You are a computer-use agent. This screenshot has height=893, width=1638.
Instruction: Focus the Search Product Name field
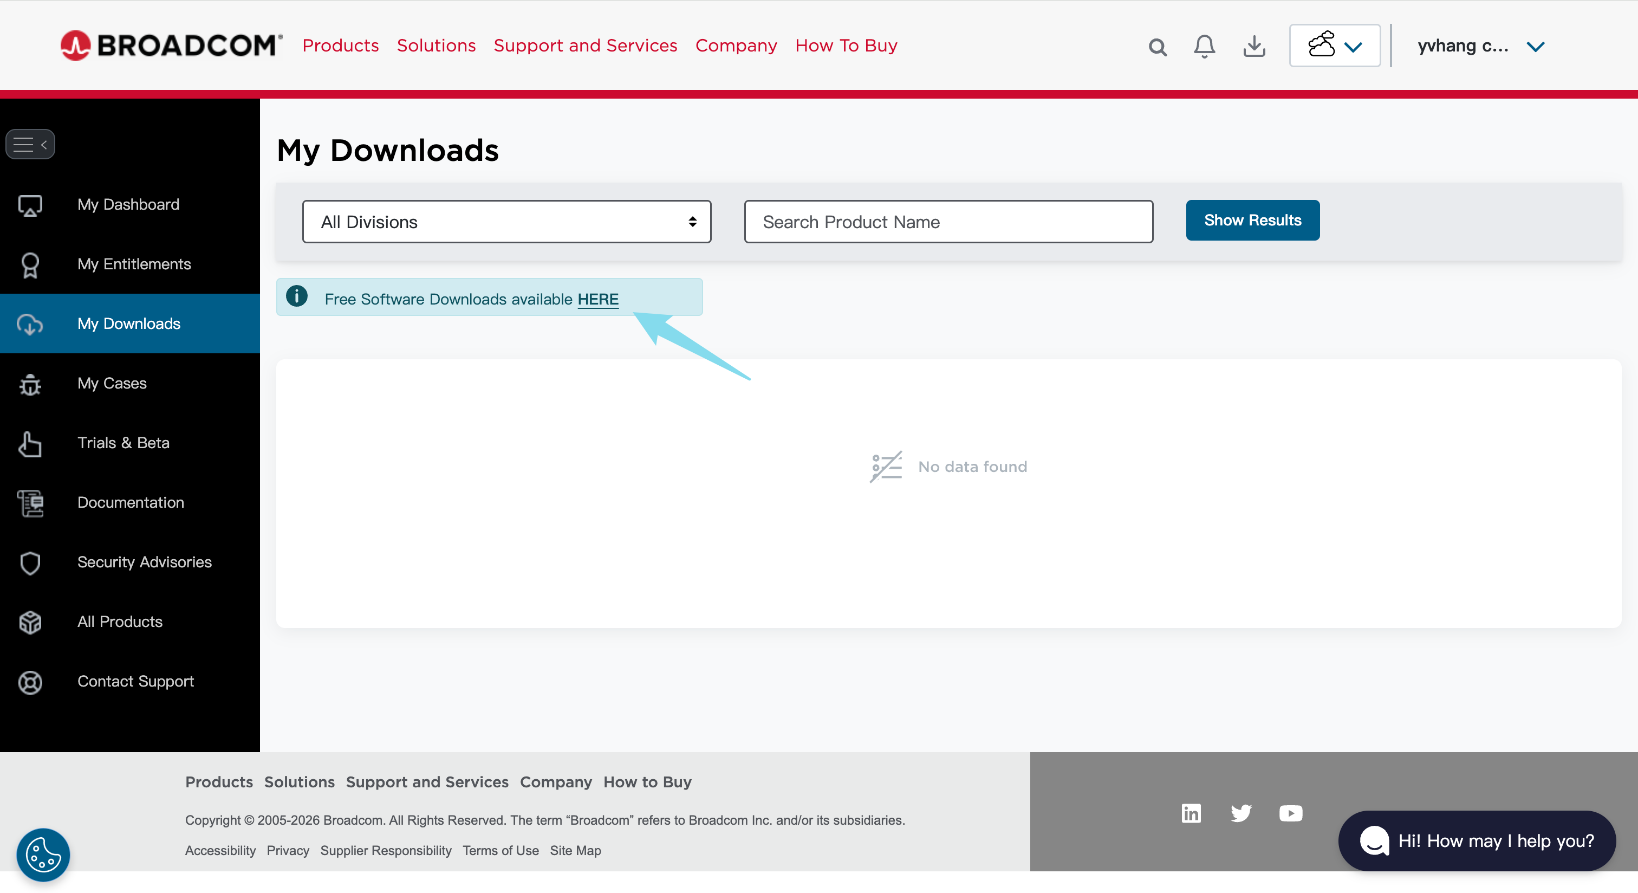click(948, 221)
